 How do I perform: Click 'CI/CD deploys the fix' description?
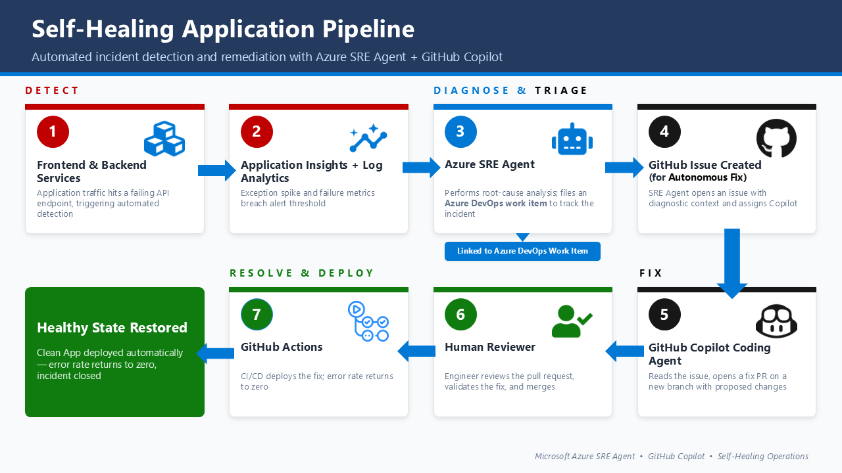[x=316, y=382]
